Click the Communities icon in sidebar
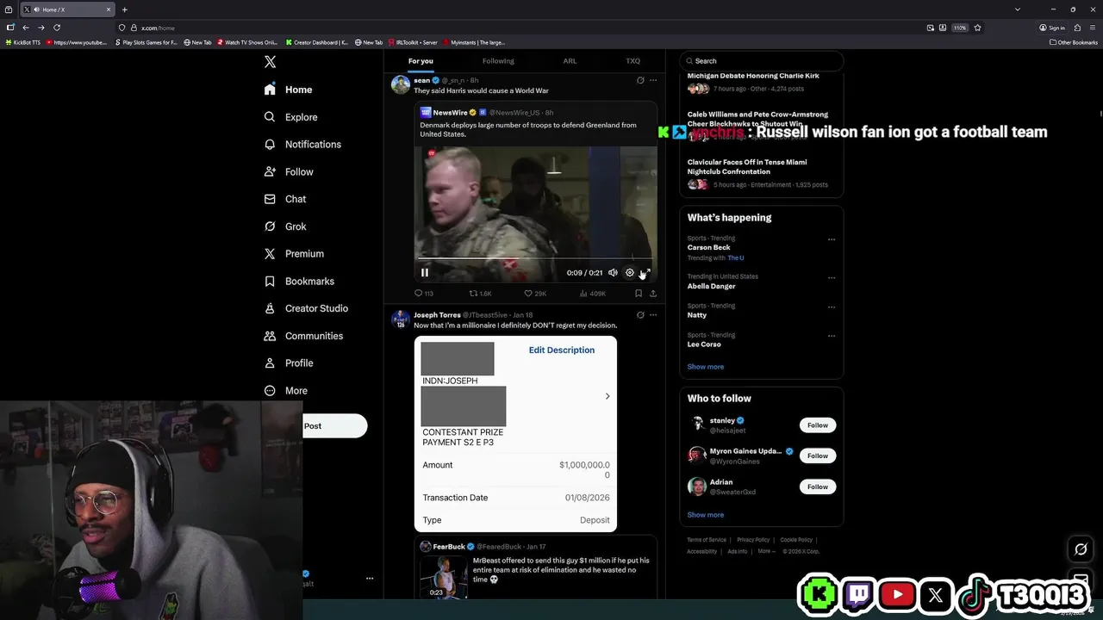This screenshot has width=1103, height=620. (270, 336)
